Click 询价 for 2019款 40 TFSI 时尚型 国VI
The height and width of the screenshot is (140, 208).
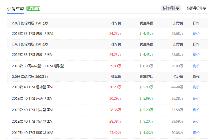[196, 110]
